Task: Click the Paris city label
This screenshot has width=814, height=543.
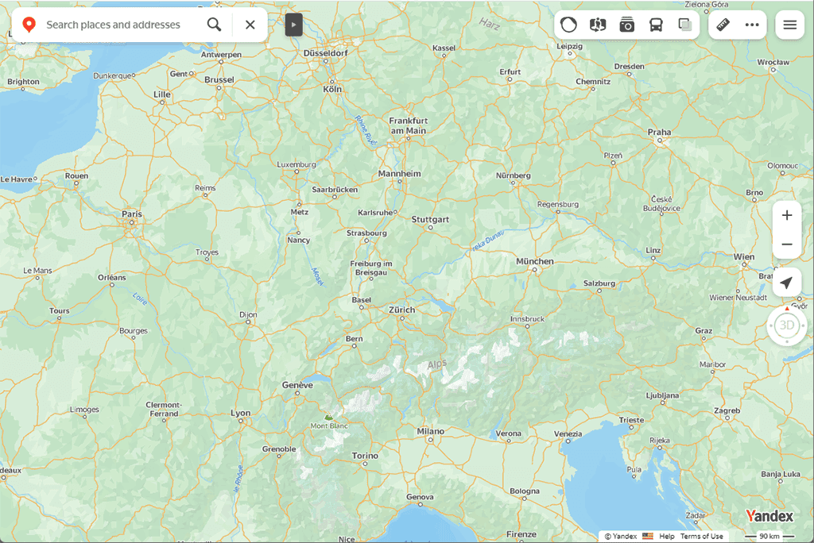Action: point(132,214)
